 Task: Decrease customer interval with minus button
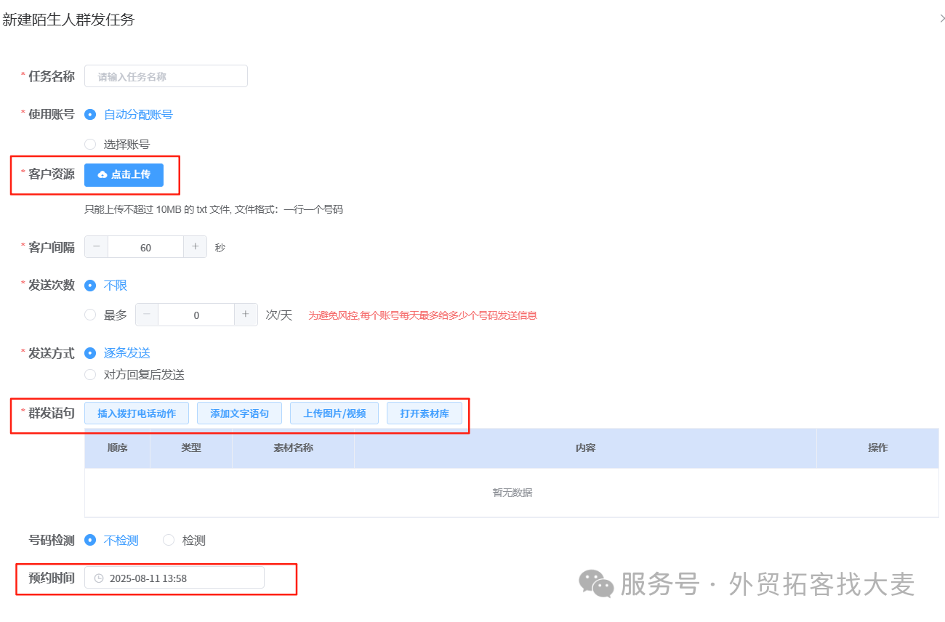(x=97, y=247)
